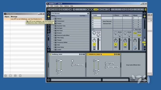Toggle the yellow OVR overdub button
Screen dimensions: 161x90
tap(96, 9)
